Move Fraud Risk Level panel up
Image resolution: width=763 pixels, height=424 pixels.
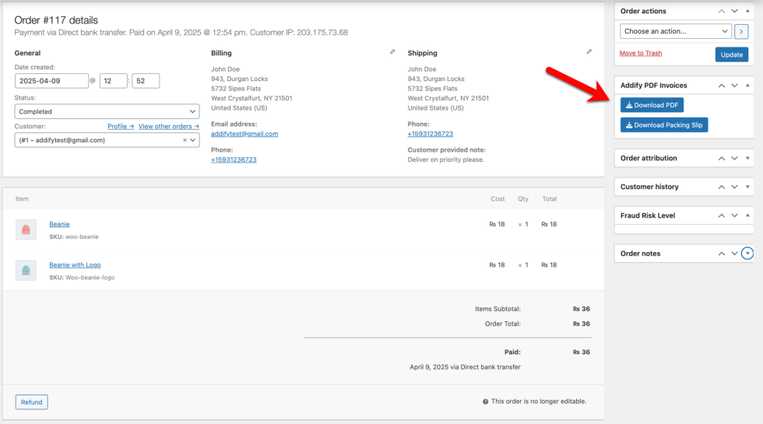click(x=722, y=216)
